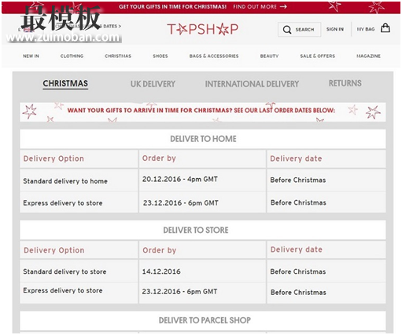Open the shopping bag icon

385,28
